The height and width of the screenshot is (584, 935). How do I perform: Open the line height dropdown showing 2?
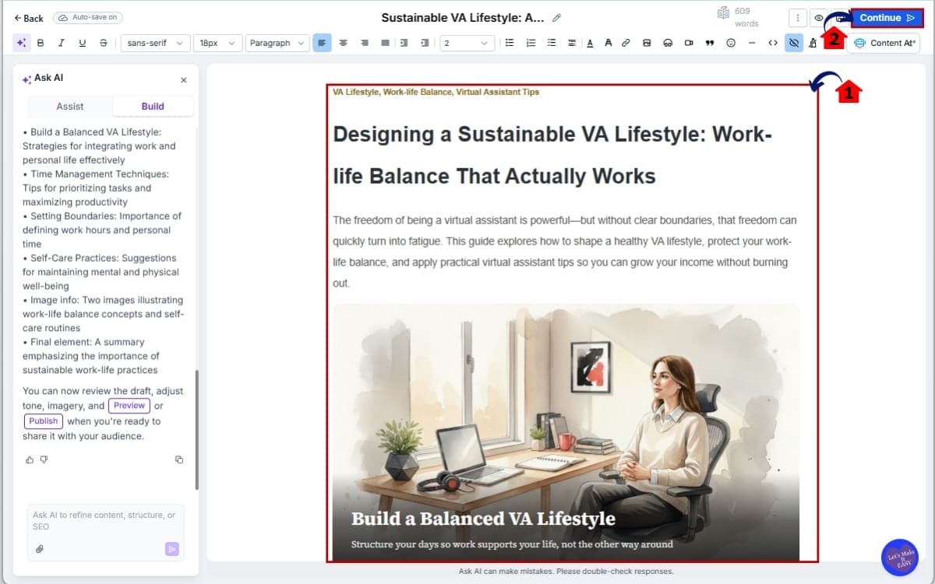click(x=467, y=43)
